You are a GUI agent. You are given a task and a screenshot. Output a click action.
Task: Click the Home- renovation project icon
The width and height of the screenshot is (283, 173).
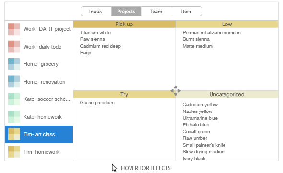pyautogui.click(x=14, y=82)
